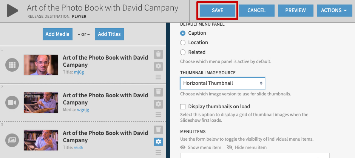
Task: Click the second slide's video thumbnail
Action: click(x=41, y=103)
